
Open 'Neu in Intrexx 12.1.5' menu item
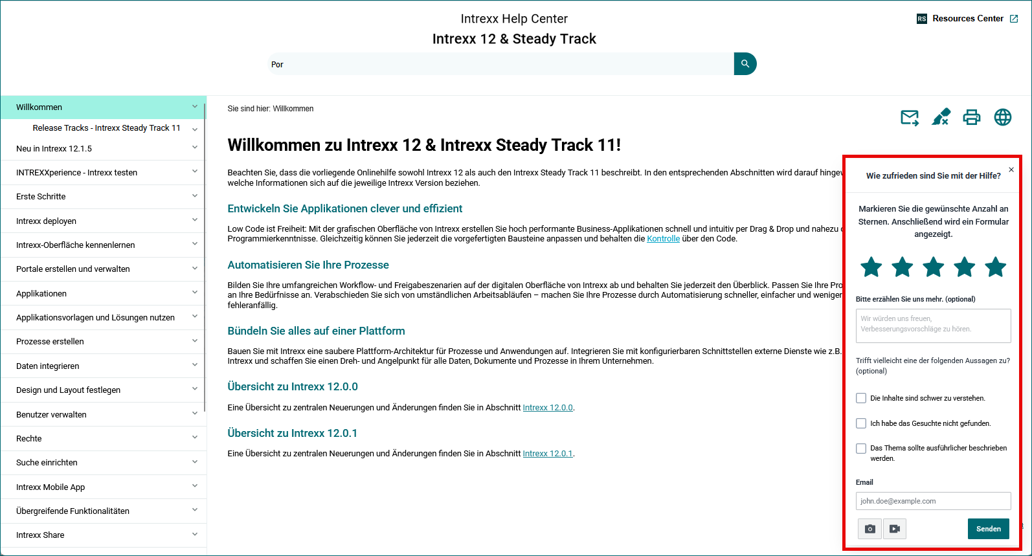click(x=54, y=149)
